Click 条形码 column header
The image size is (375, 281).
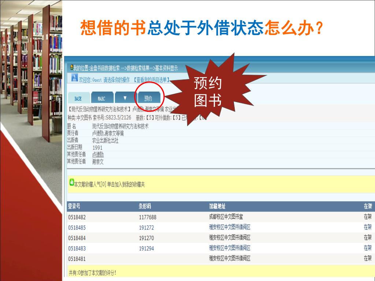point(145,206)
